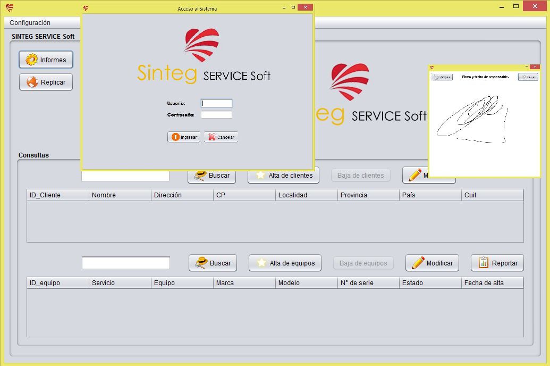Open the Configuración menu
550x366 pixels.
click(30, 23)
